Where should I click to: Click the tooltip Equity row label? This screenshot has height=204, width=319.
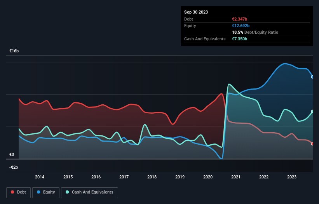190,26
